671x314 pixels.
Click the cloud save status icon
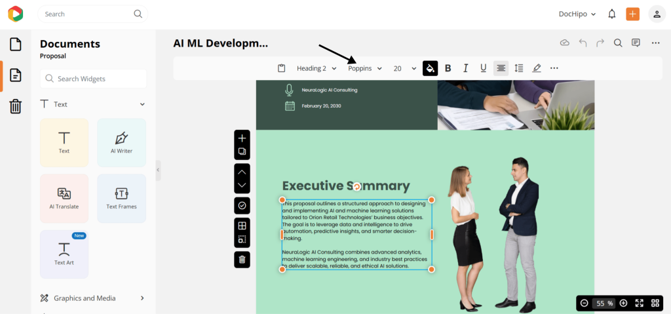click(565, 43)
